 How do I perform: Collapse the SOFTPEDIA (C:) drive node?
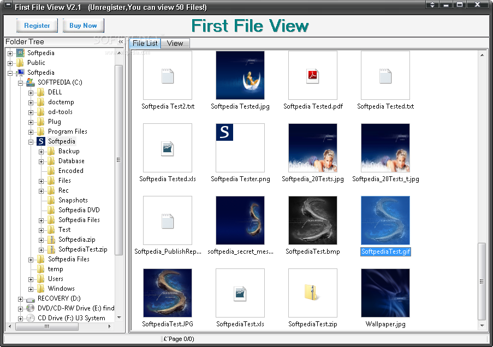[x=20, y=83]
